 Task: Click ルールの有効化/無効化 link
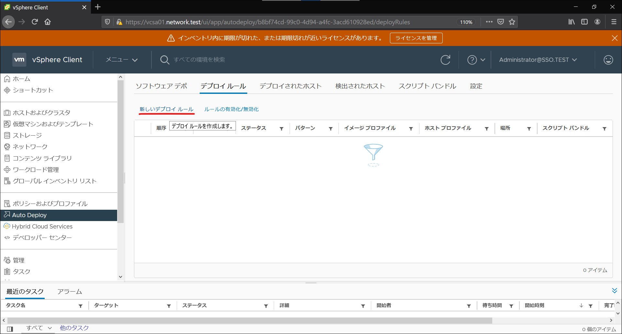coord(231,109)
